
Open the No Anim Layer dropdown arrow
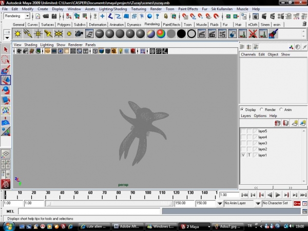(x=220, y=203)
